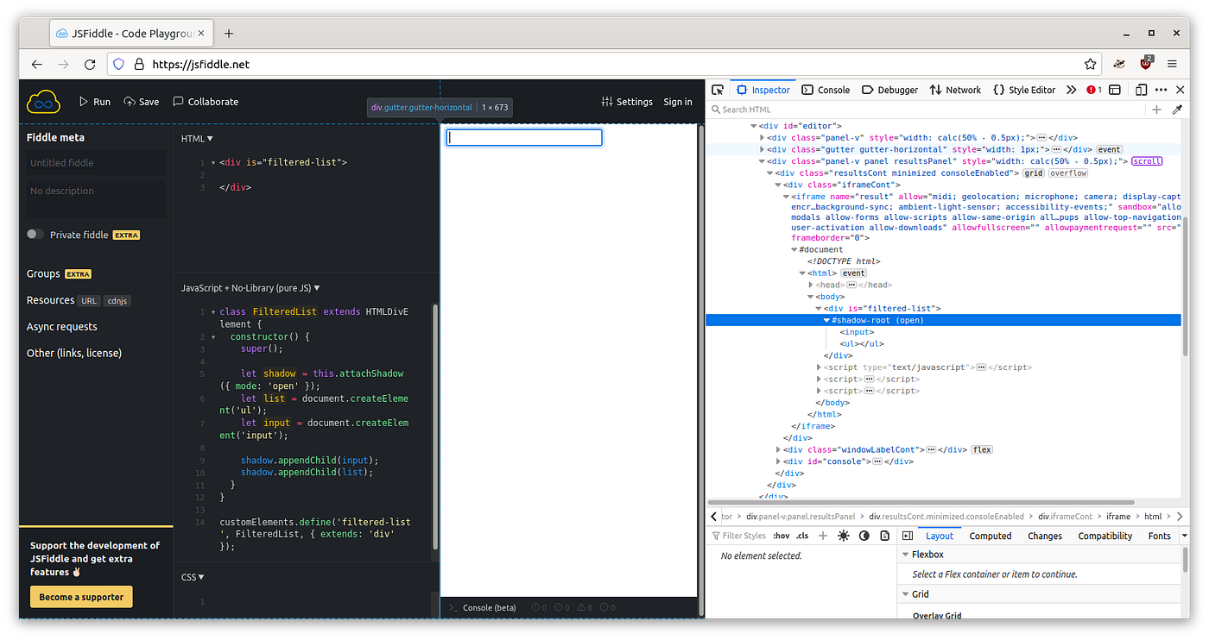Toggle the Private fiddle switch
Image resolution: width=1209 pixels, height=640 pixels.
point(35,234)
